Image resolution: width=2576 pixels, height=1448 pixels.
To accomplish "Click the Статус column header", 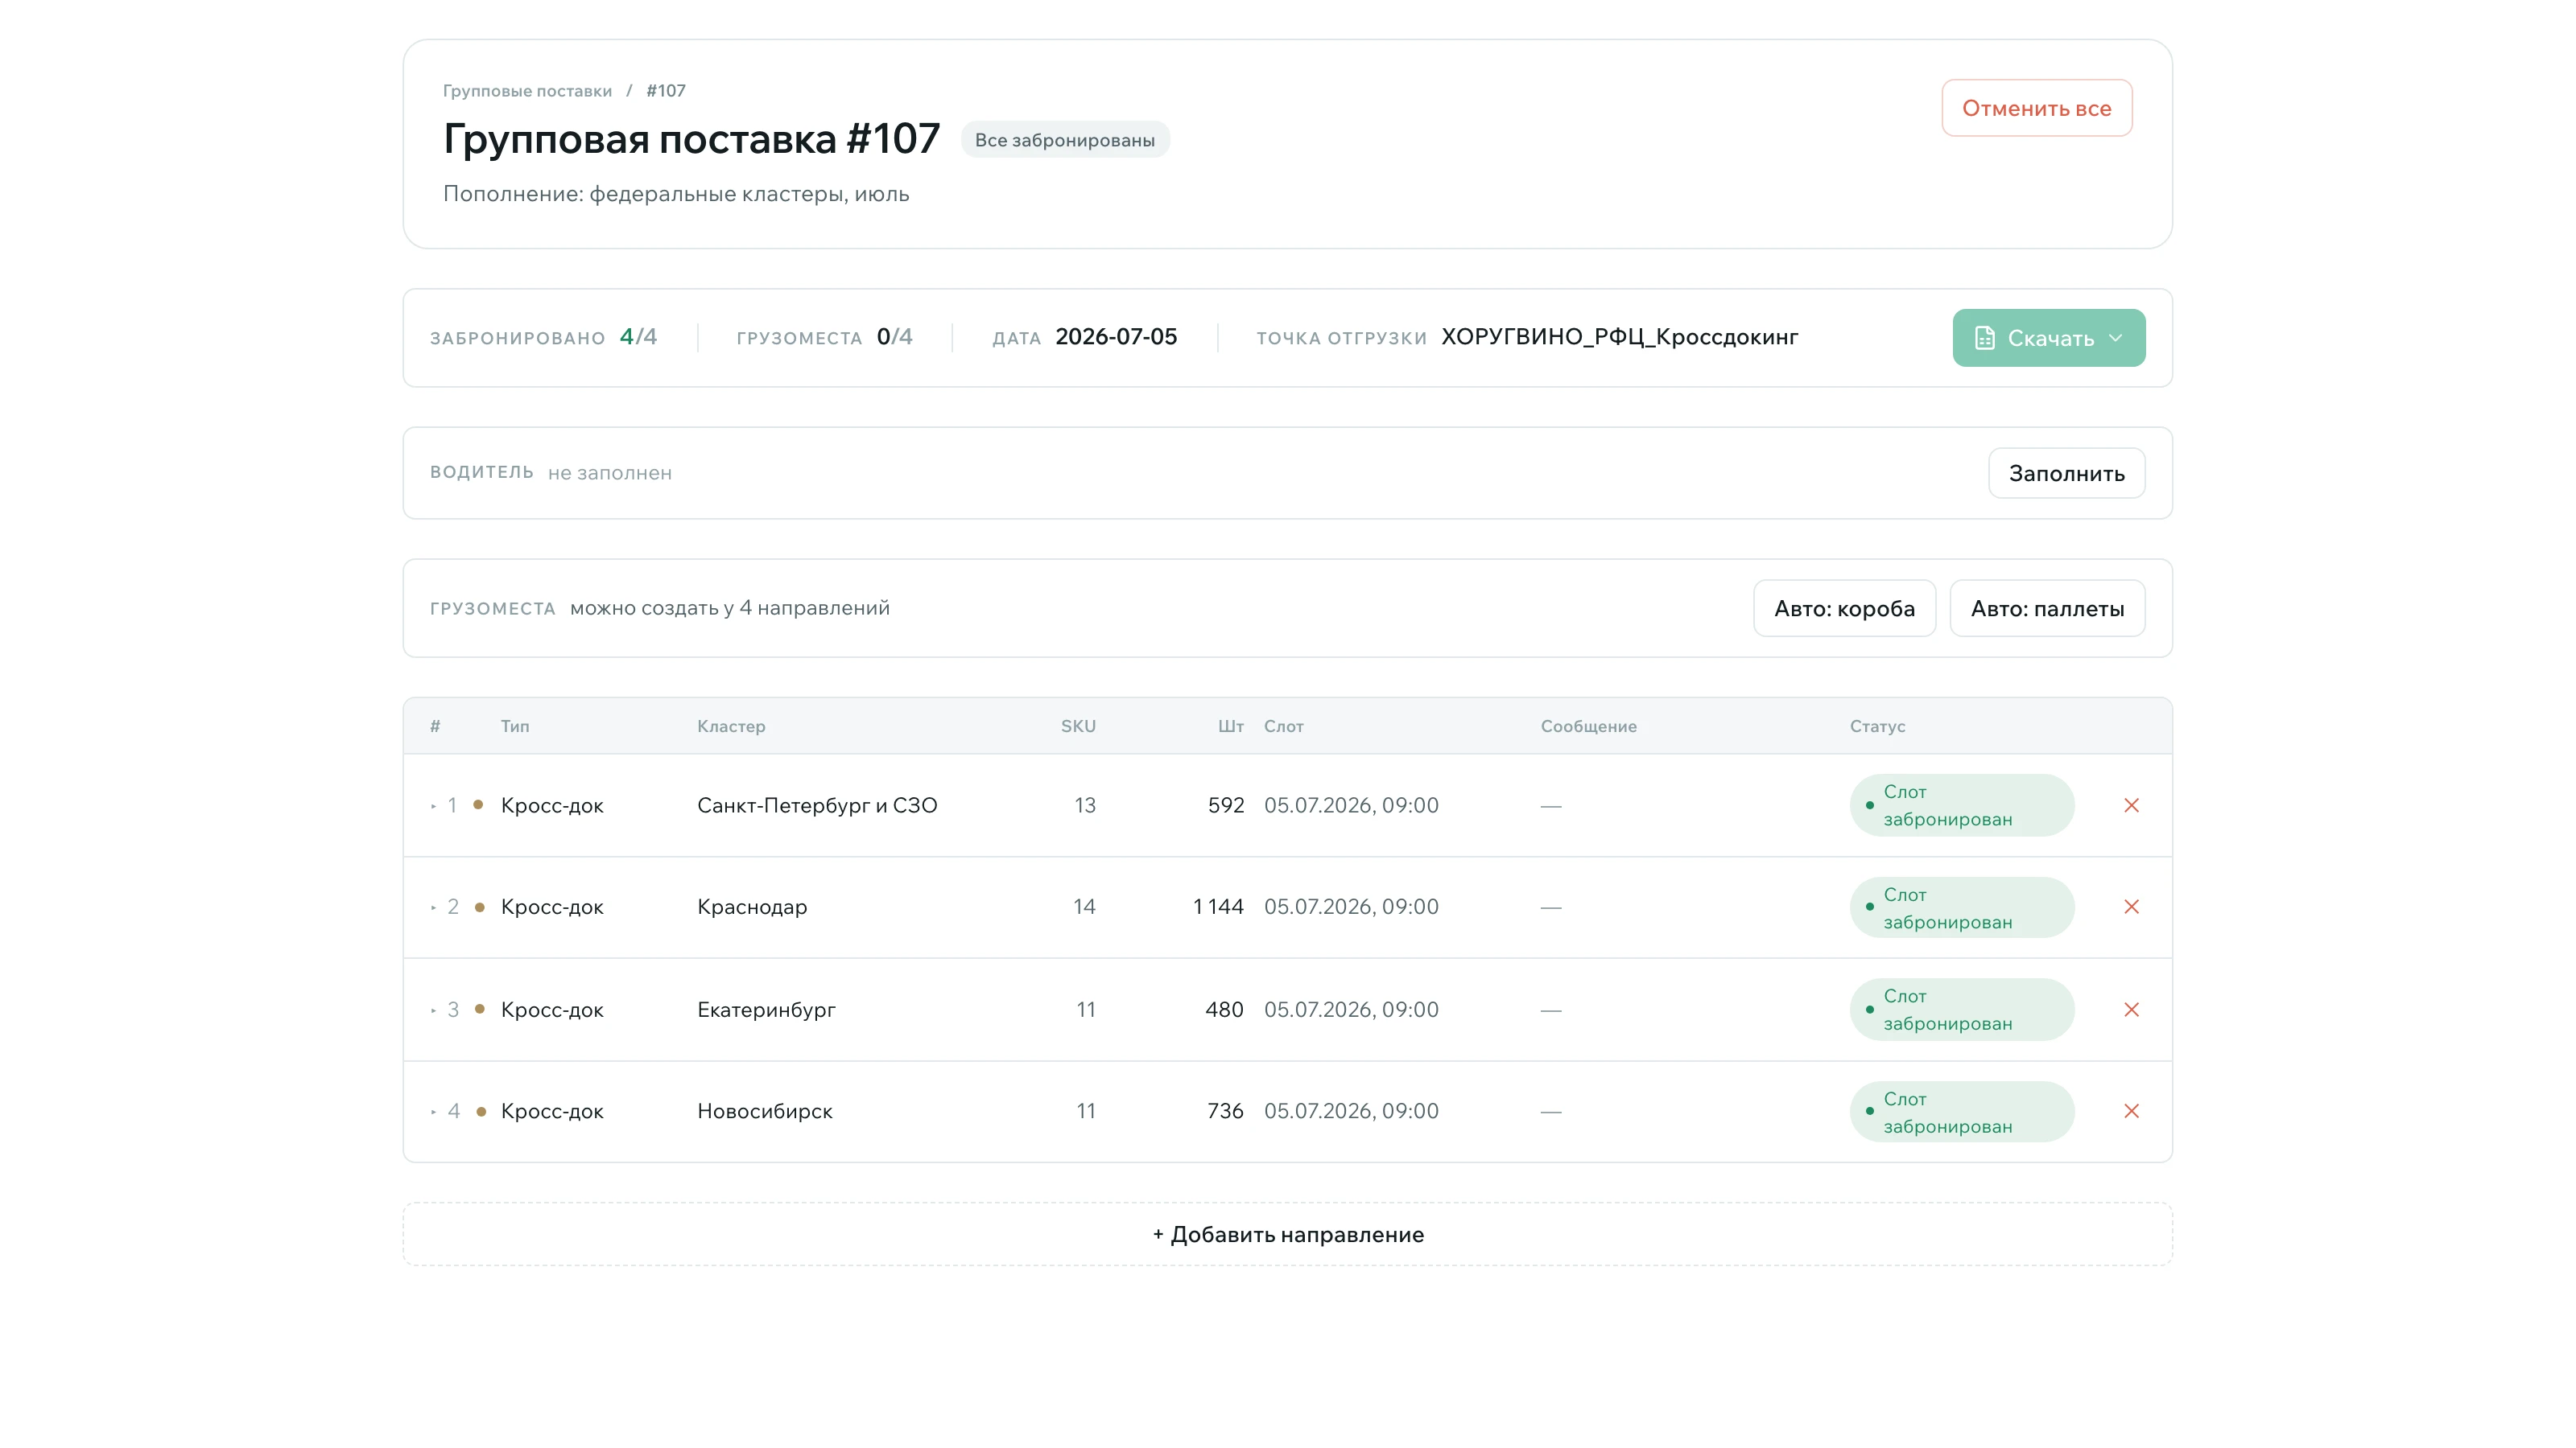I will 1877,726.
